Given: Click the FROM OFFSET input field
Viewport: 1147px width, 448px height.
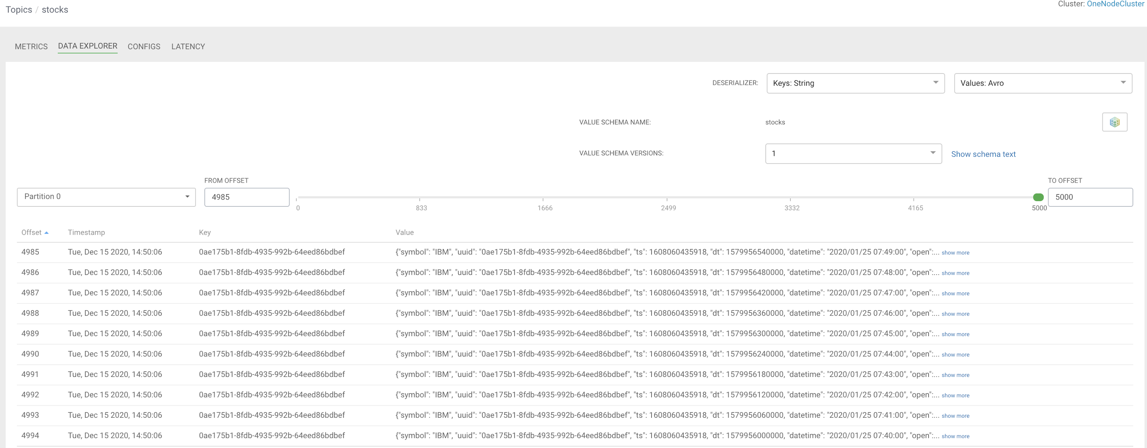Looking at the screenshot, I should 246,197.
